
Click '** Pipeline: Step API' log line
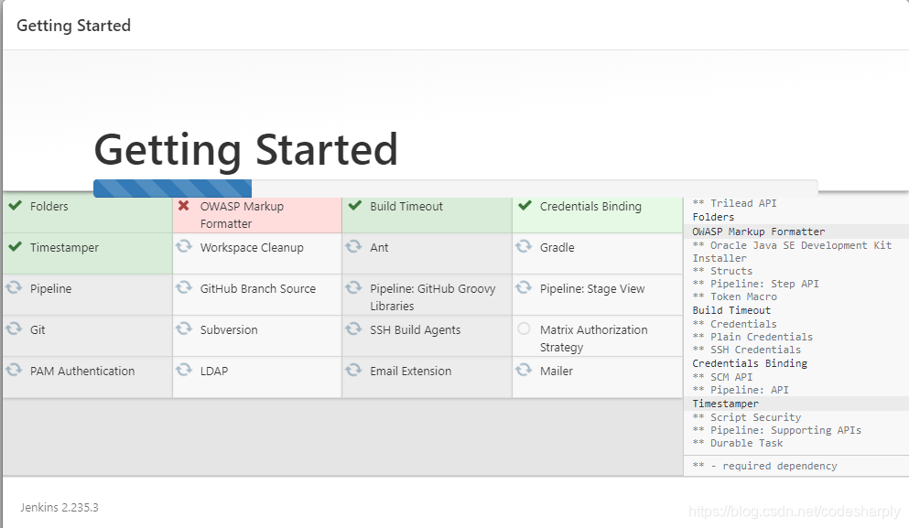click(x=755, y=284)
